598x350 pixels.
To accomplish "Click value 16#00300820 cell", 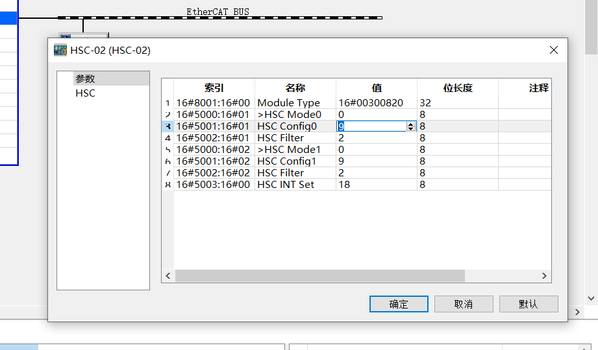I will tap(377, 103).
